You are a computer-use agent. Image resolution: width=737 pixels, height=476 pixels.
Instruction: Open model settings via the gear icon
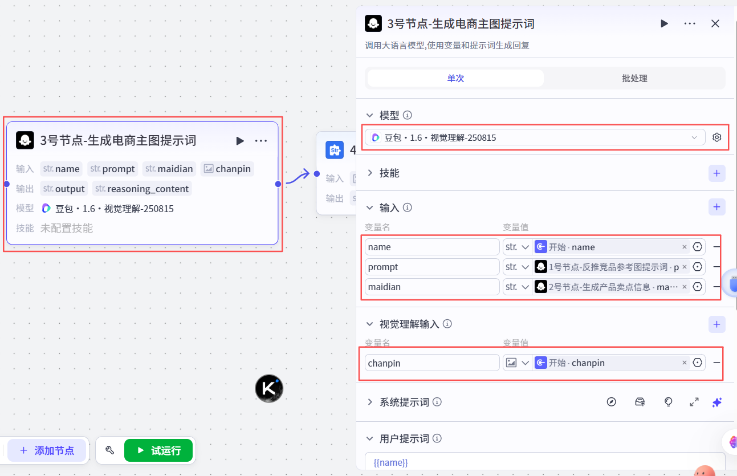[717, 137]
